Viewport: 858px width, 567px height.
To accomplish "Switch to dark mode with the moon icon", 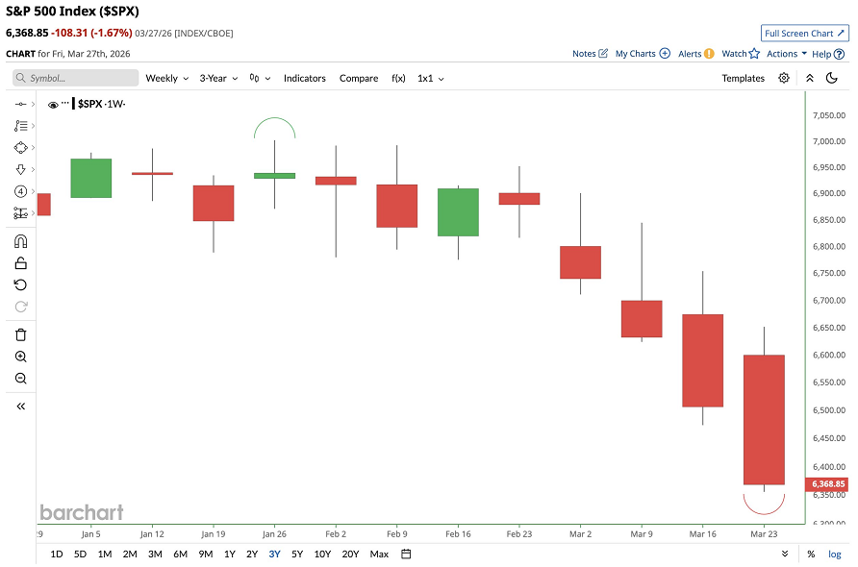I will [831, 78].
